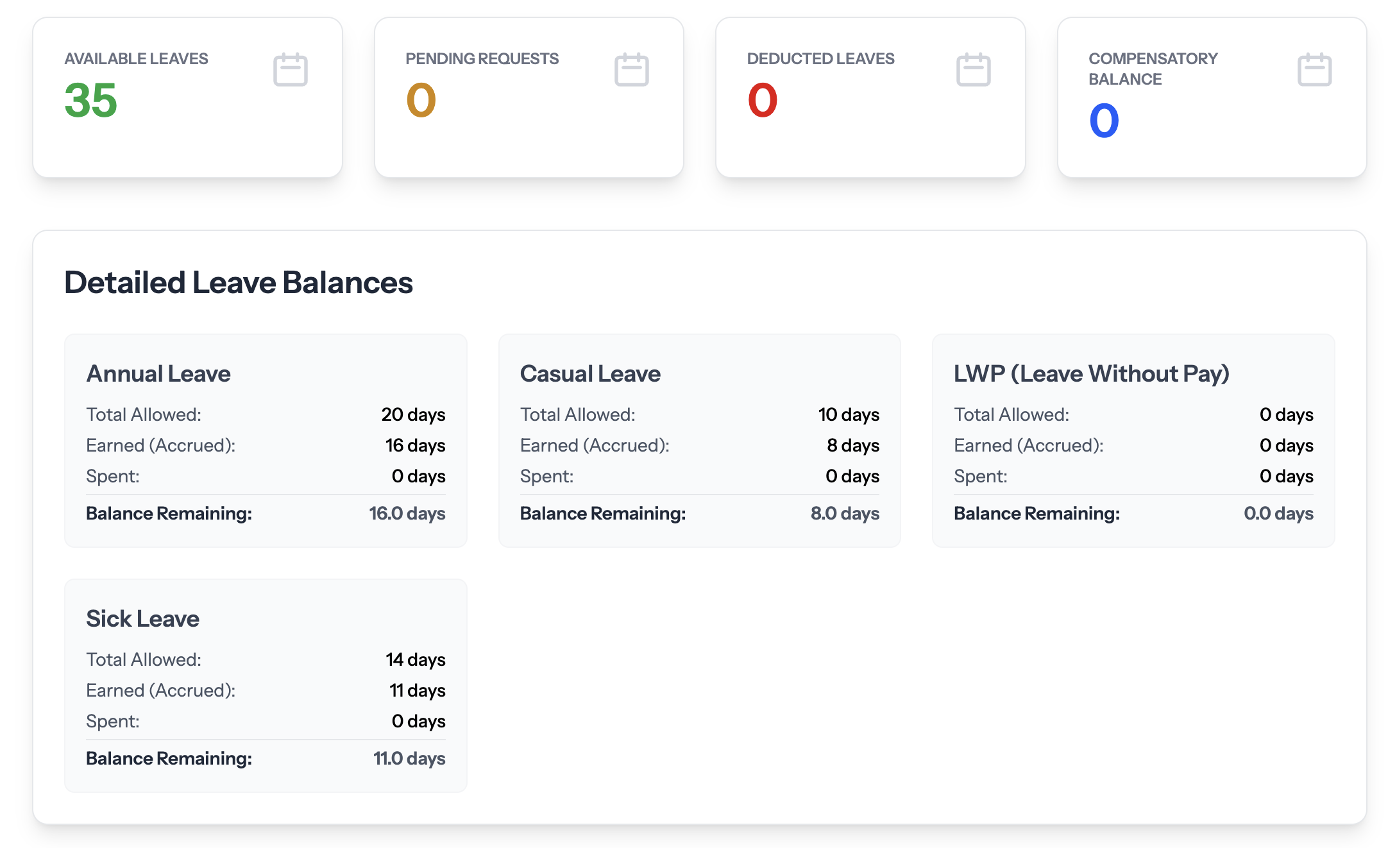Click the calendar icon on Available Leaves card
Image resolution: width=1388 pixels, height=848 pixels.
click(x=291, y=69)
